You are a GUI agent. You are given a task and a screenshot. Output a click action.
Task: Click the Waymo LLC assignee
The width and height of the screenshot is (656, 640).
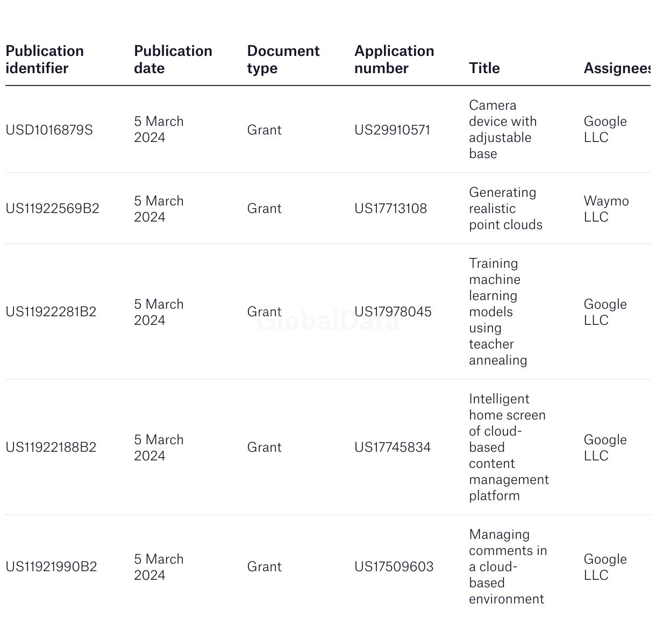(605, 209)
